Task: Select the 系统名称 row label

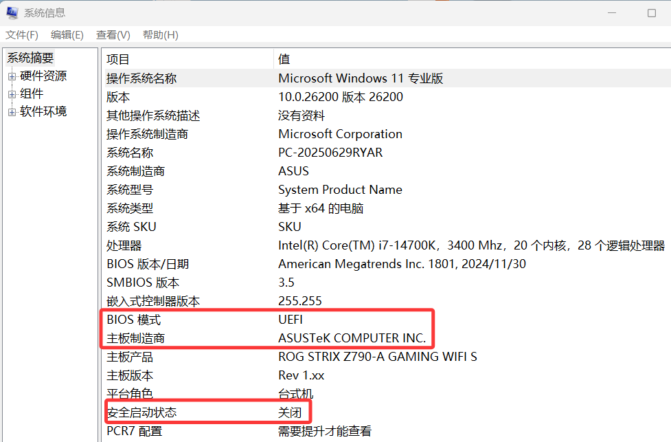Action: click(130, 153)
